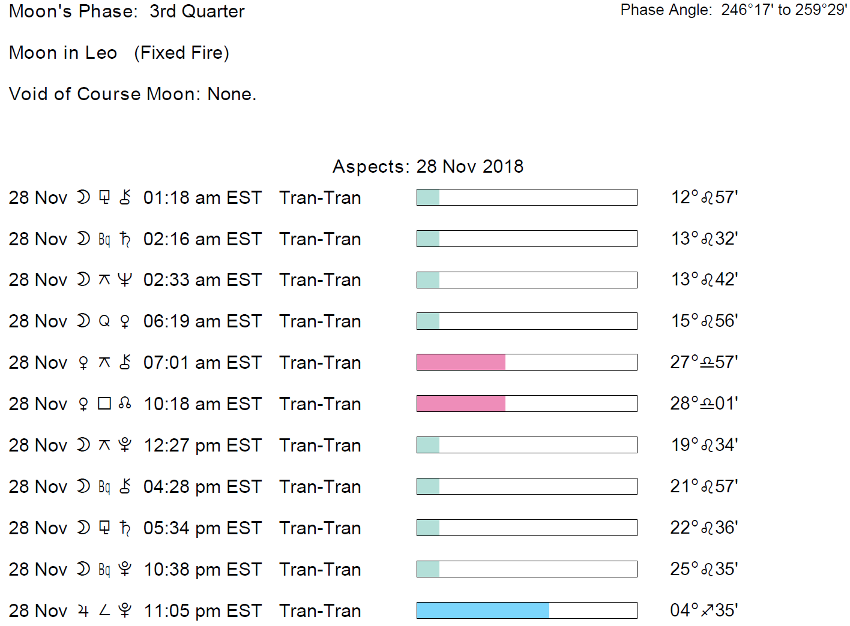Screen dimensions: 850x626
Task: Click the teal bar in the 05:34 pm row
Action: (x=428, y=528)
